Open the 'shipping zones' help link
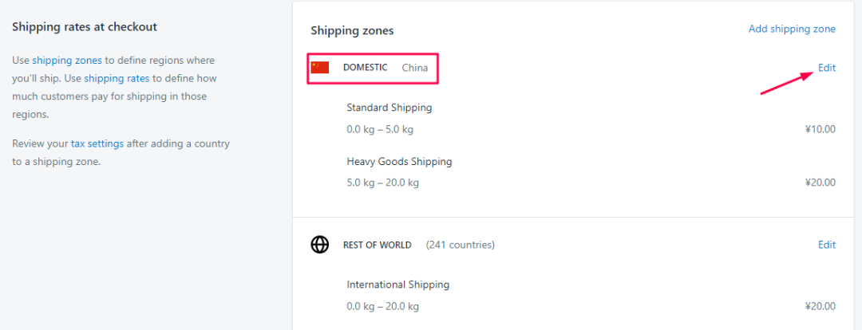This screenshot has width=862, height=330. coord(67,60)
